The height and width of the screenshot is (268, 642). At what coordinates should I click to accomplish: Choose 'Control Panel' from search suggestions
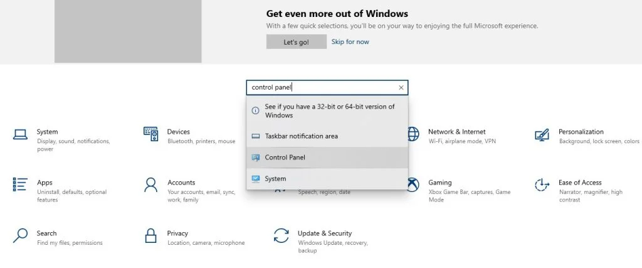(x=327, y=158)
